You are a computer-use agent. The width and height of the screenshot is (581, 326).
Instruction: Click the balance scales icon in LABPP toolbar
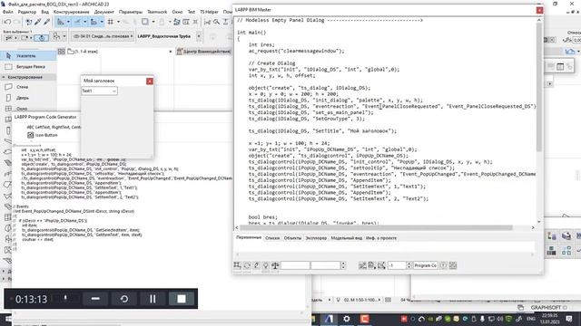pos(275,265)
